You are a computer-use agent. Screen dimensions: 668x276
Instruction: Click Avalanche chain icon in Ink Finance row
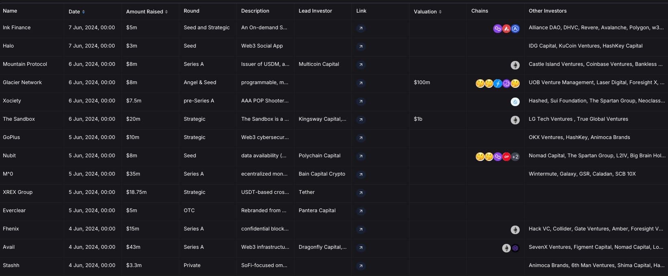click(506, 28)
